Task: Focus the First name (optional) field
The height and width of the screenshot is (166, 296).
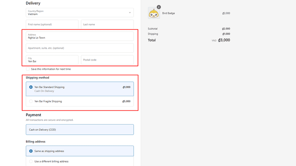Action: pos(52,25)
